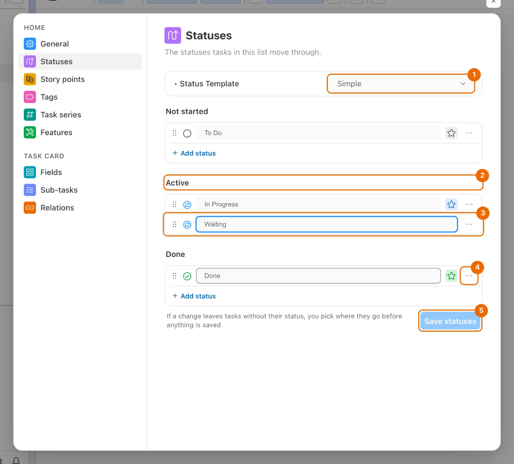The width and height of the screenshot is (514, 464).
Task: Add status under Done group
Action: [194, 296]
